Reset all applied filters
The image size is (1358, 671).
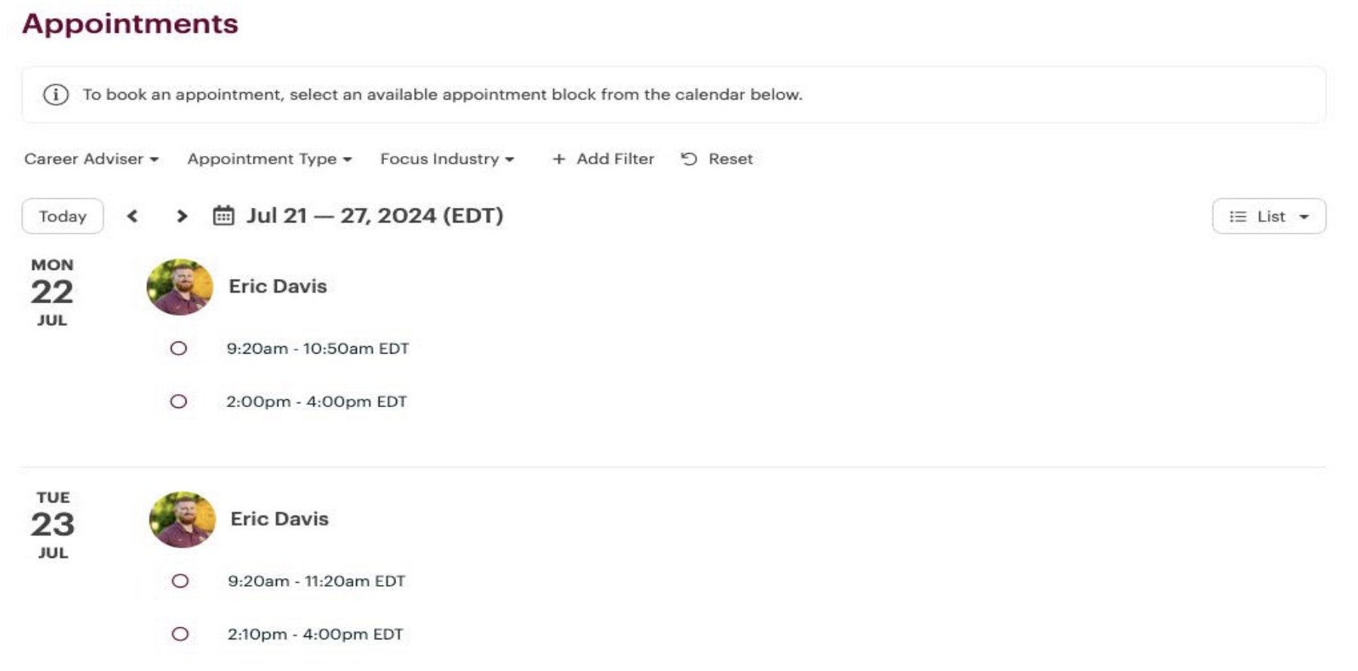point(729,159)
